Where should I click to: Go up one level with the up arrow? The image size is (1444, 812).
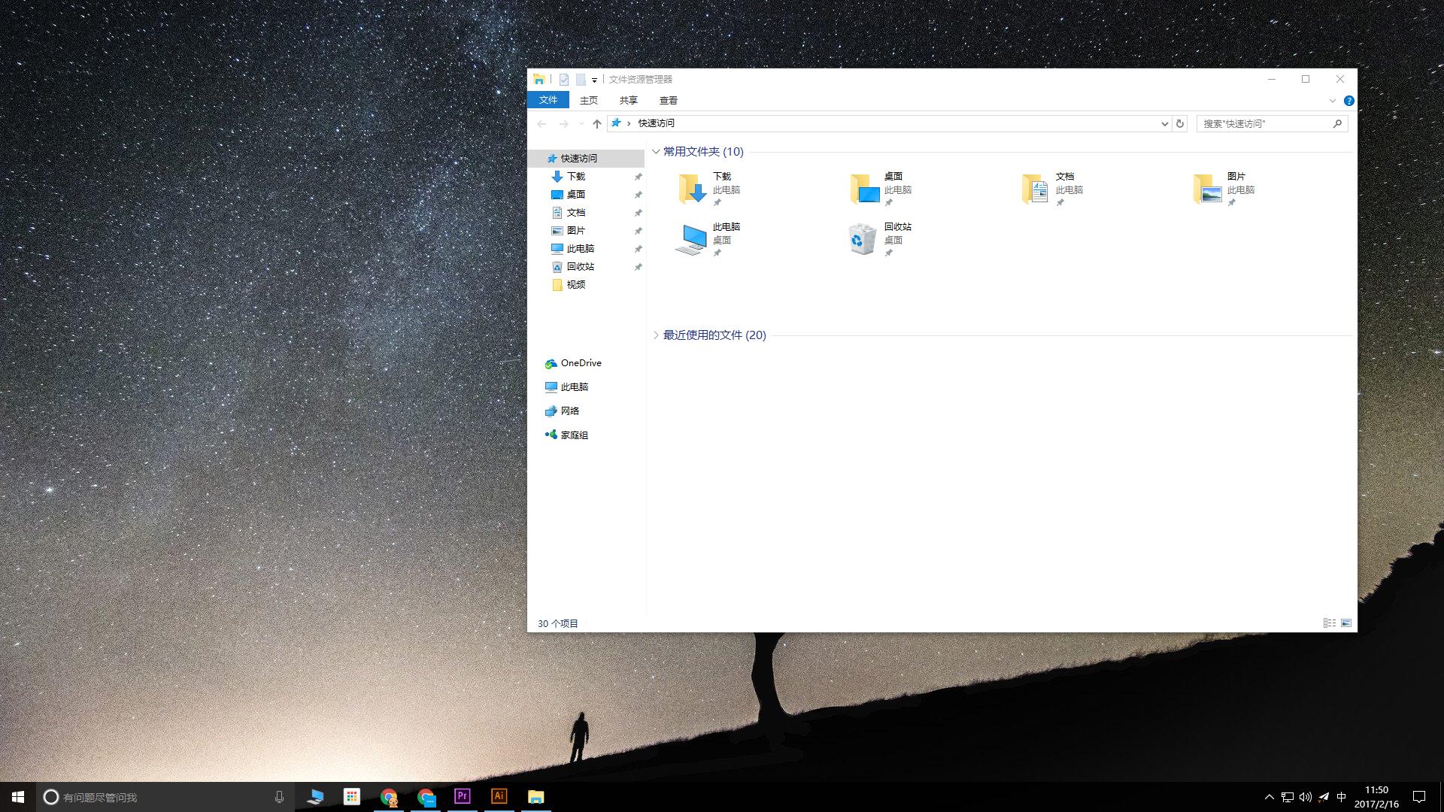pyautogui.click(x=596, y=123)
